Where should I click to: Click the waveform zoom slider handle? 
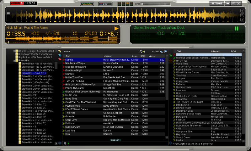[x=8, y=13]
